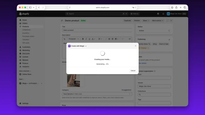The image size is (205, 115).
Task: Click the Preview button
Action: point(137,21)
